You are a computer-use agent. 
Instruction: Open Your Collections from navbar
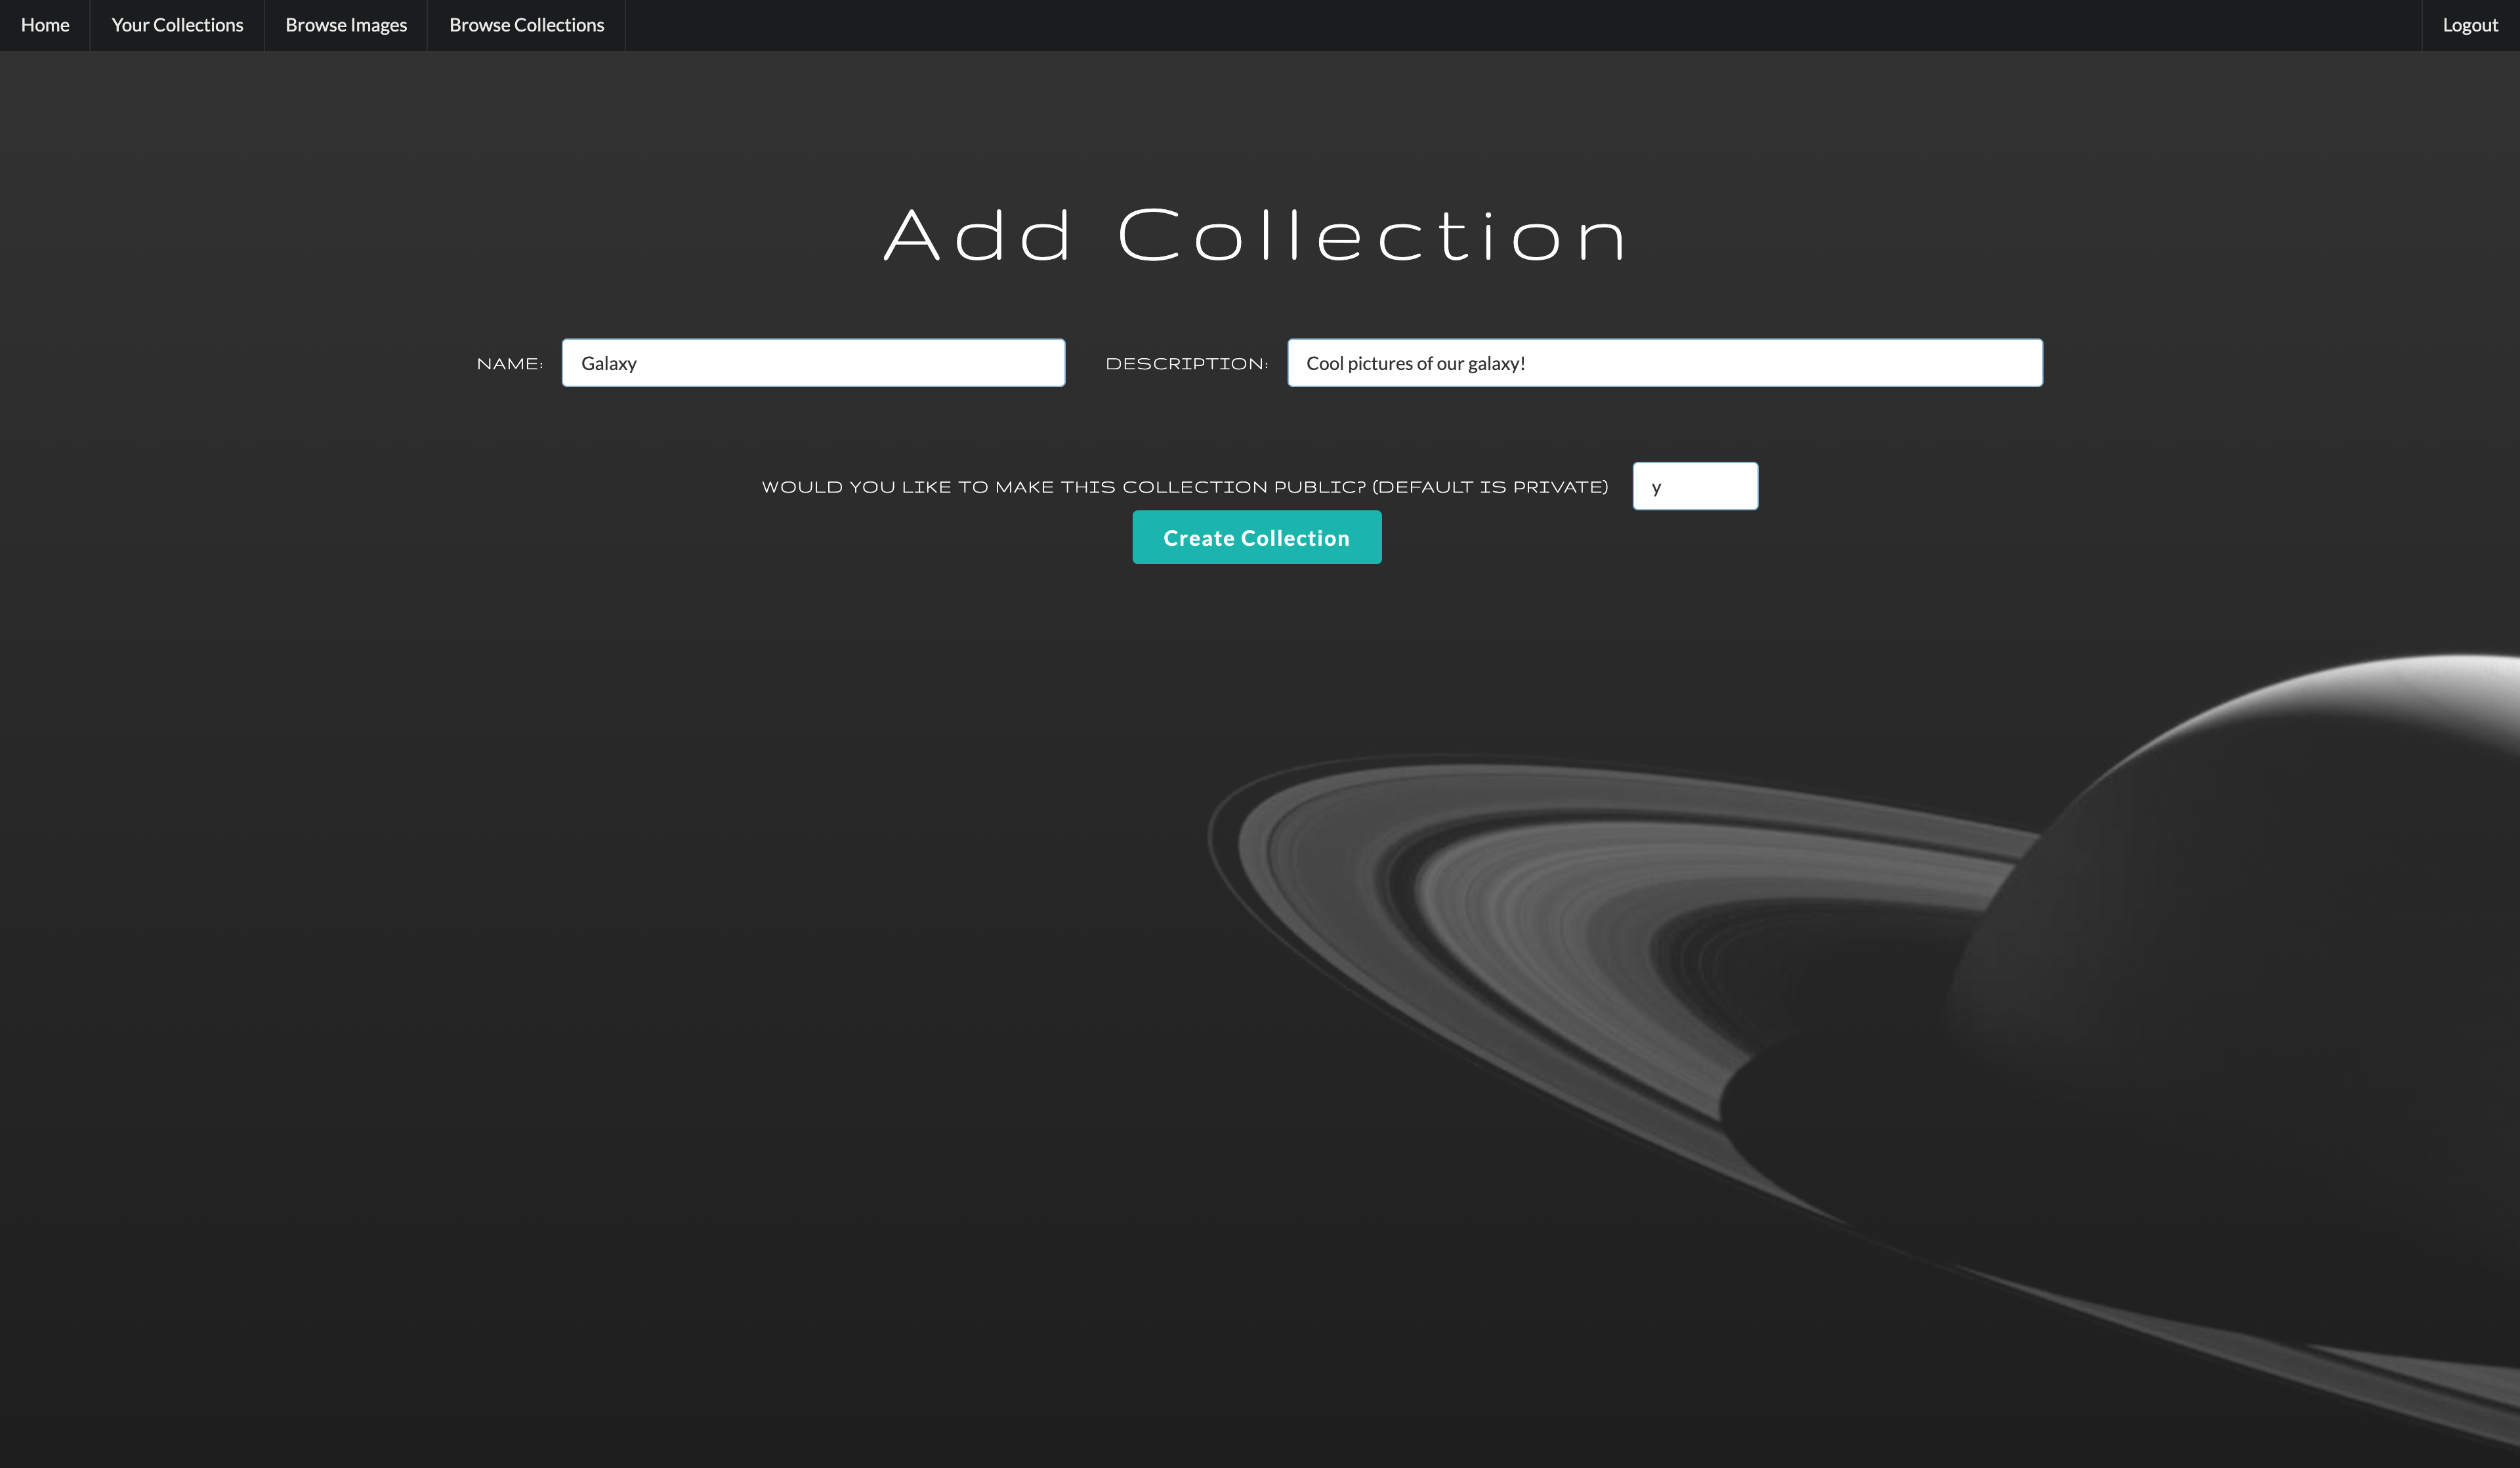[x=177, y=25]
